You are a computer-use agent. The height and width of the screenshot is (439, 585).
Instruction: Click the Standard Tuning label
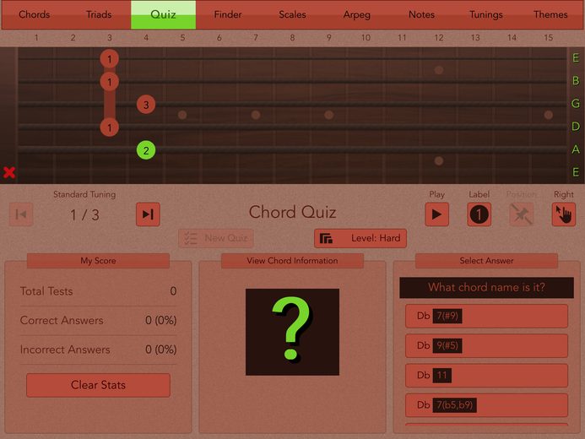pyautogui.click(x=84, y=194)
